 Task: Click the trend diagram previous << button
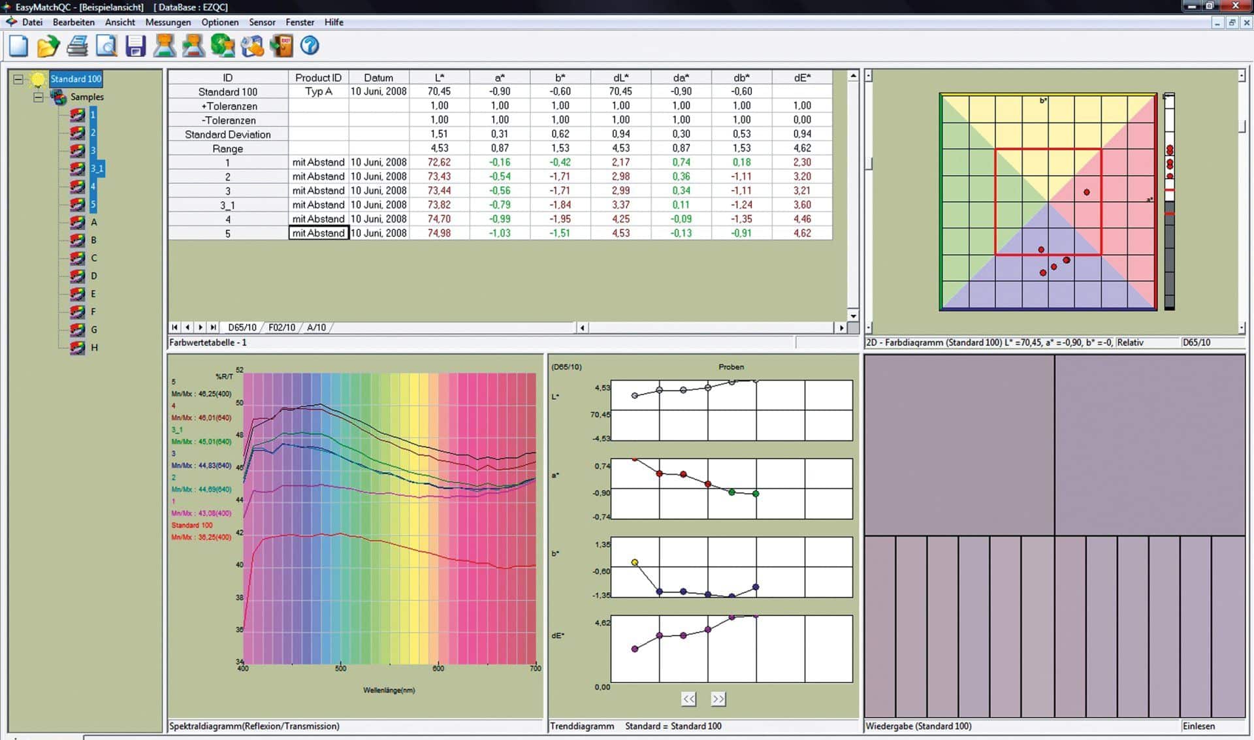(x=688, y=699)
